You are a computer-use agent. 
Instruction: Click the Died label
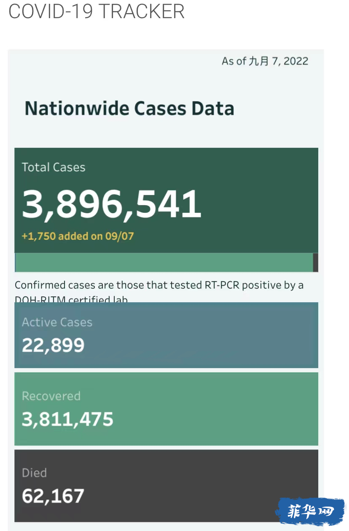[x=34, y=473]
